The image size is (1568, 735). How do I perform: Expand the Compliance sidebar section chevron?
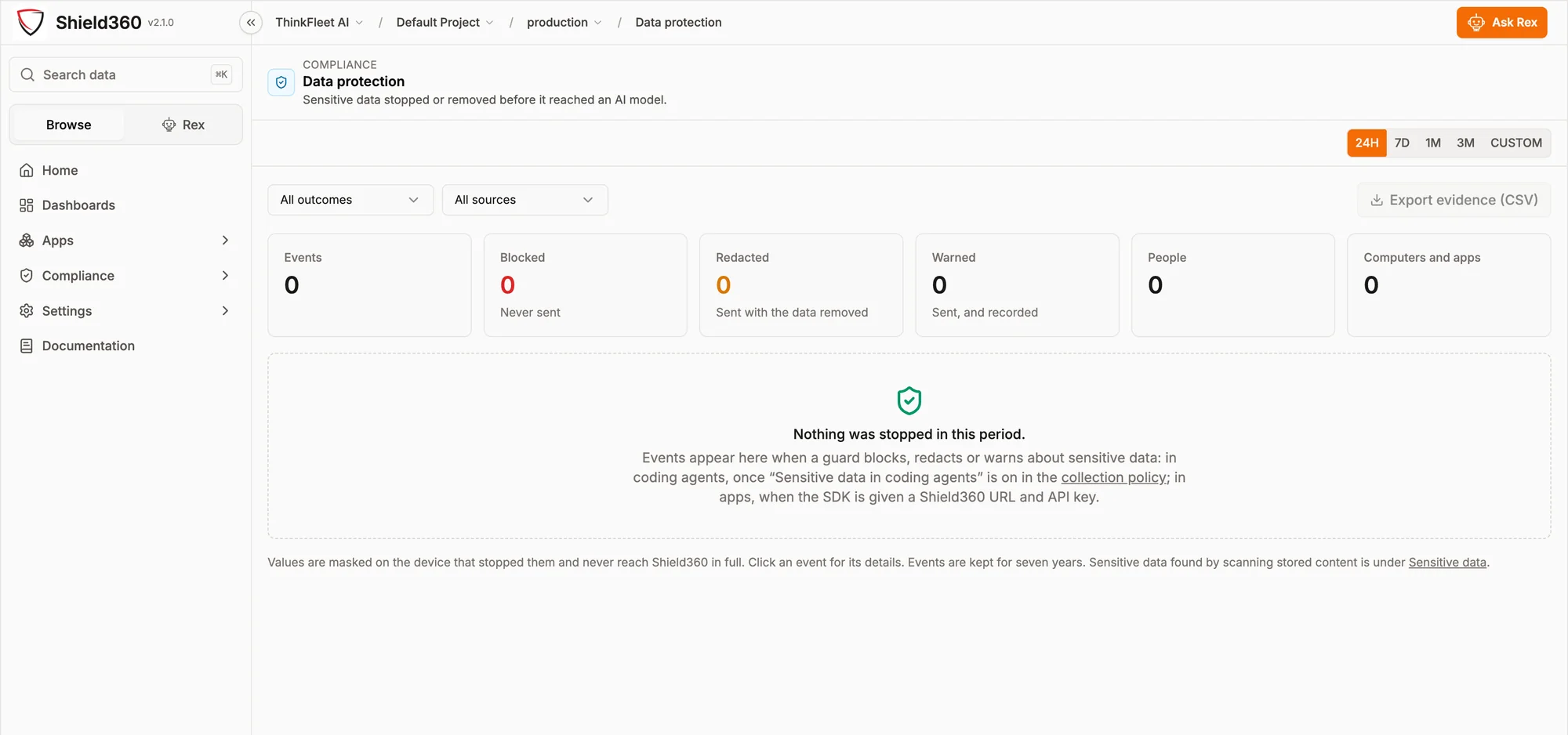(225, 276)
